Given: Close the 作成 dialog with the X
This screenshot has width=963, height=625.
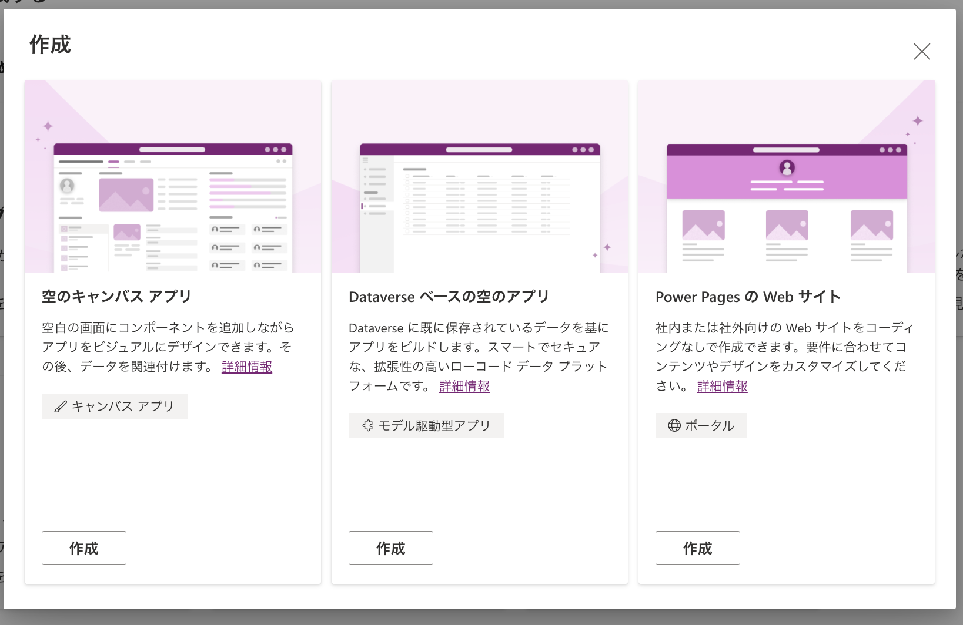Looking at the screenshot, I should click(x=922, y=52).
